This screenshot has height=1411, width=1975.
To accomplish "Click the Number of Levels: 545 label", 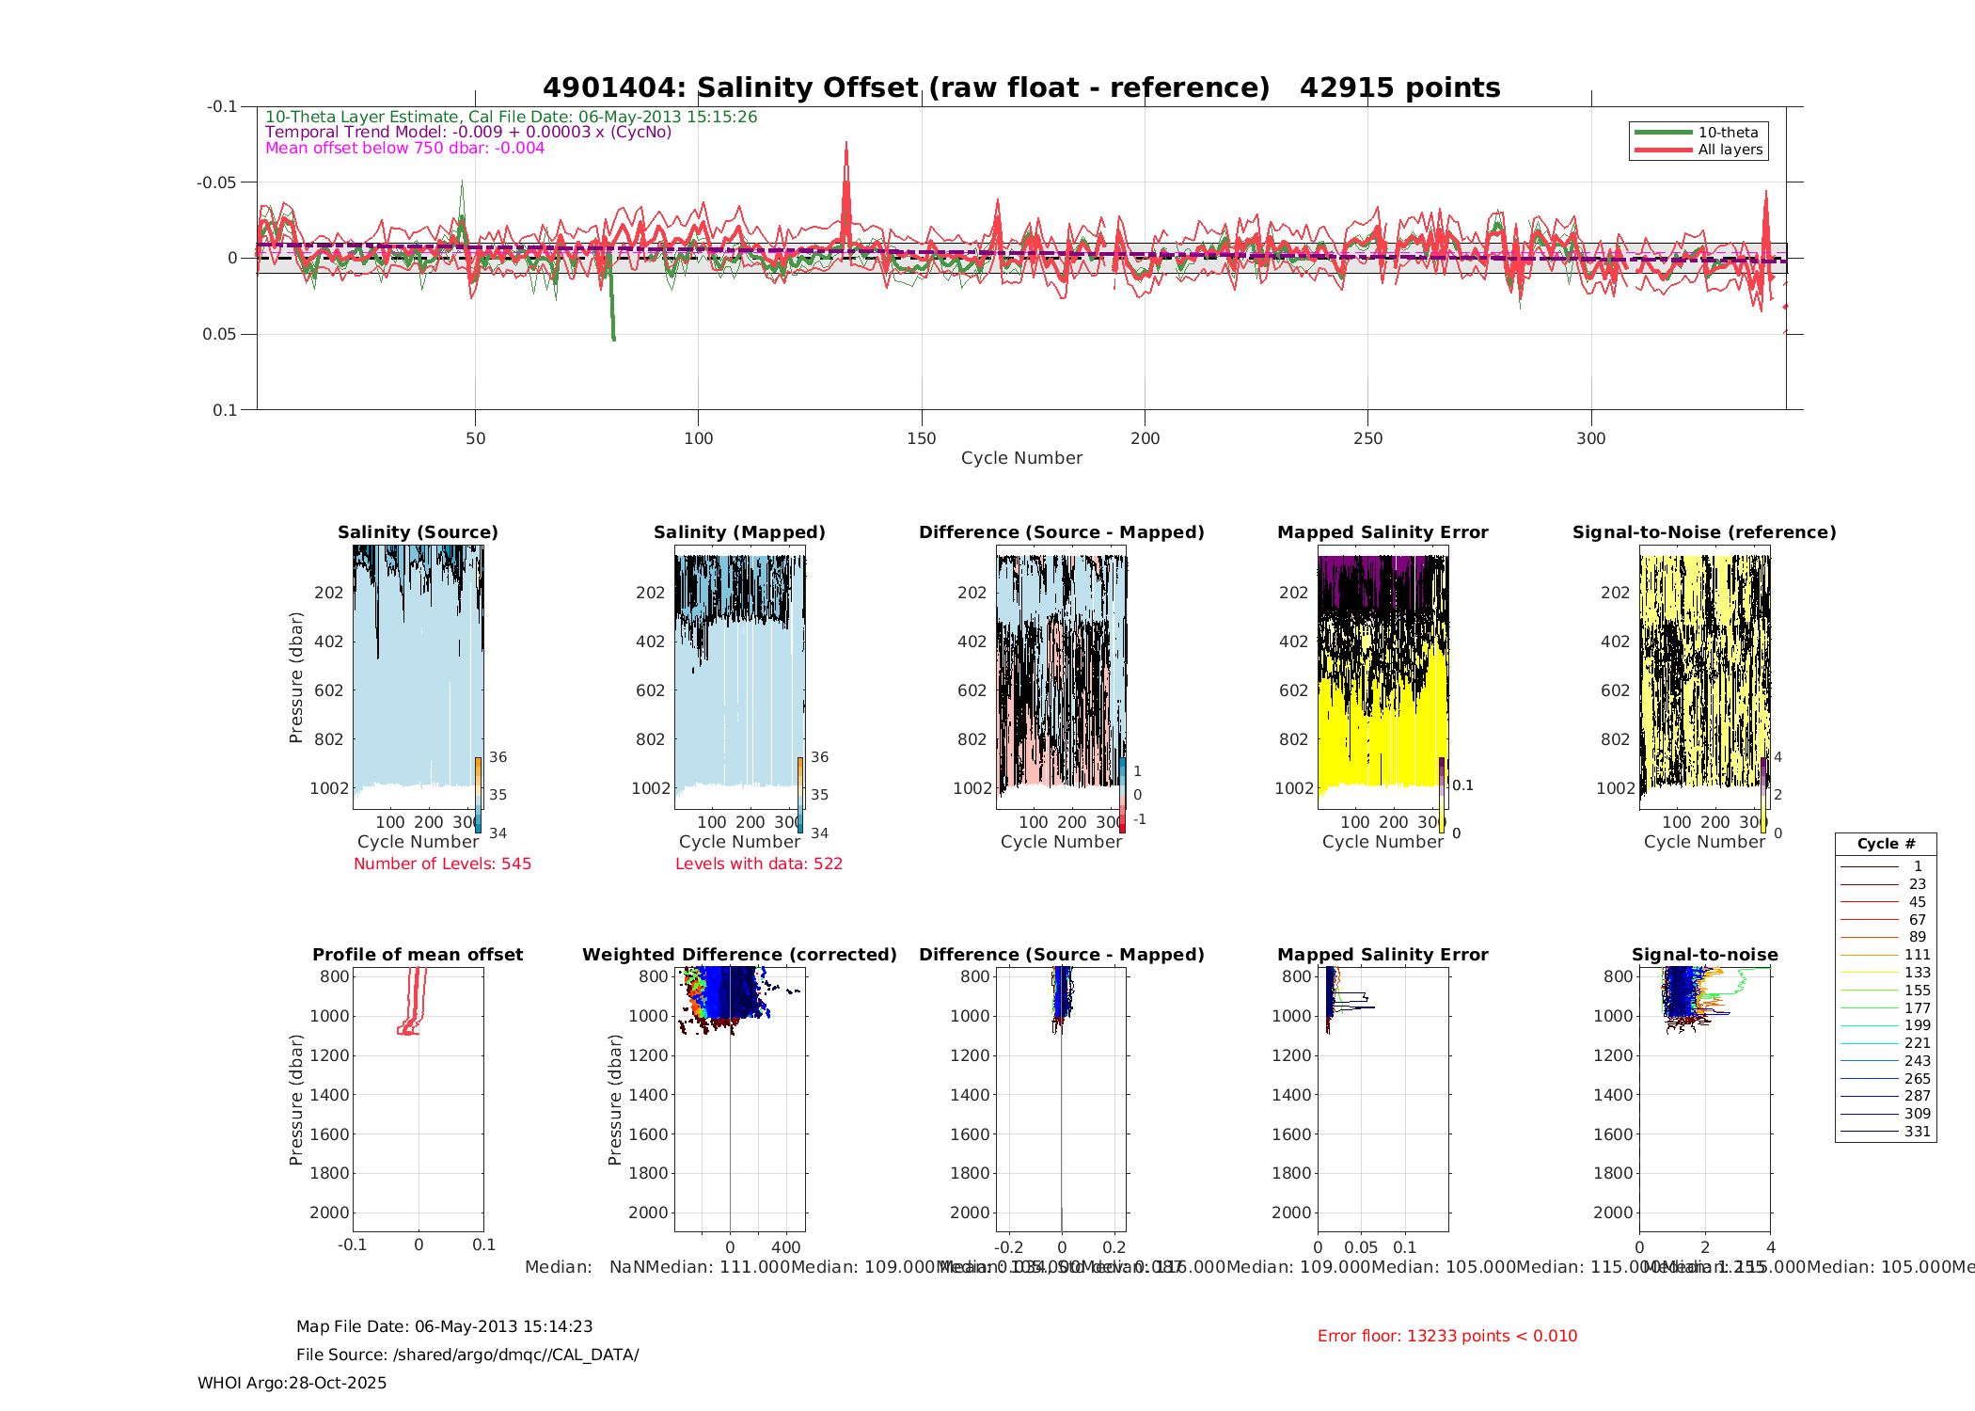I will tap(442, 864).
